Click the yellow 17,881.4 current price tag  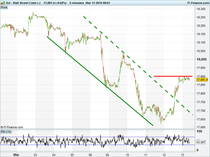pyautogui.click(x=203, y=80)
